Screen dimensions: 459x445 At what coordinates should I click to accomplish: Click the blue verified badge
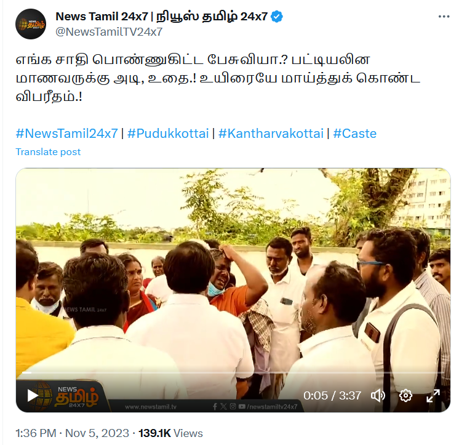(277, 17)
